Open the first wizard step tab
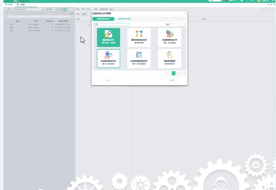 [103, 19]
